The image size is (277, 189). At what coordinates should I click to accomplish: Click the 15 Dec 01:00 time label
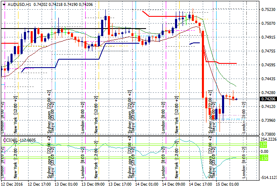(227, 184)
